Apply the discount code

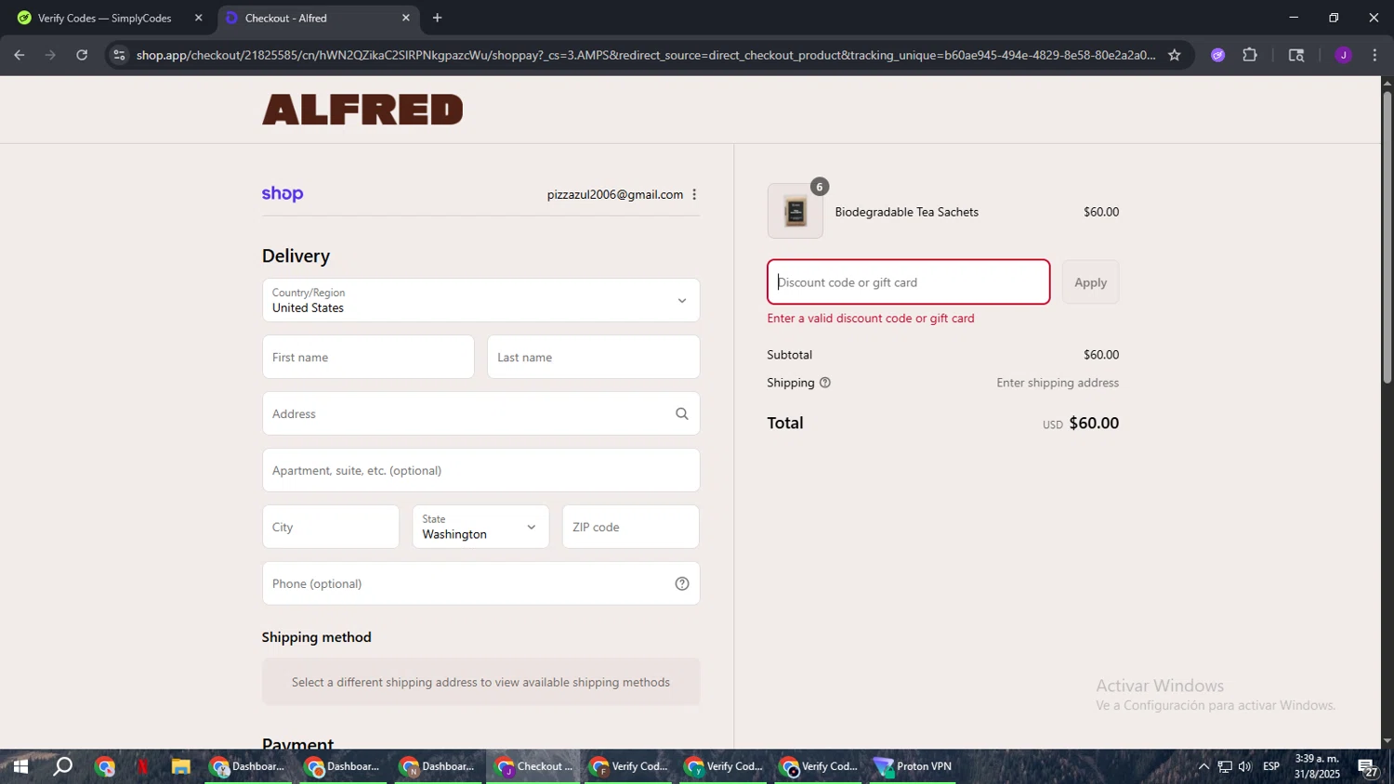coord(1090,281)
